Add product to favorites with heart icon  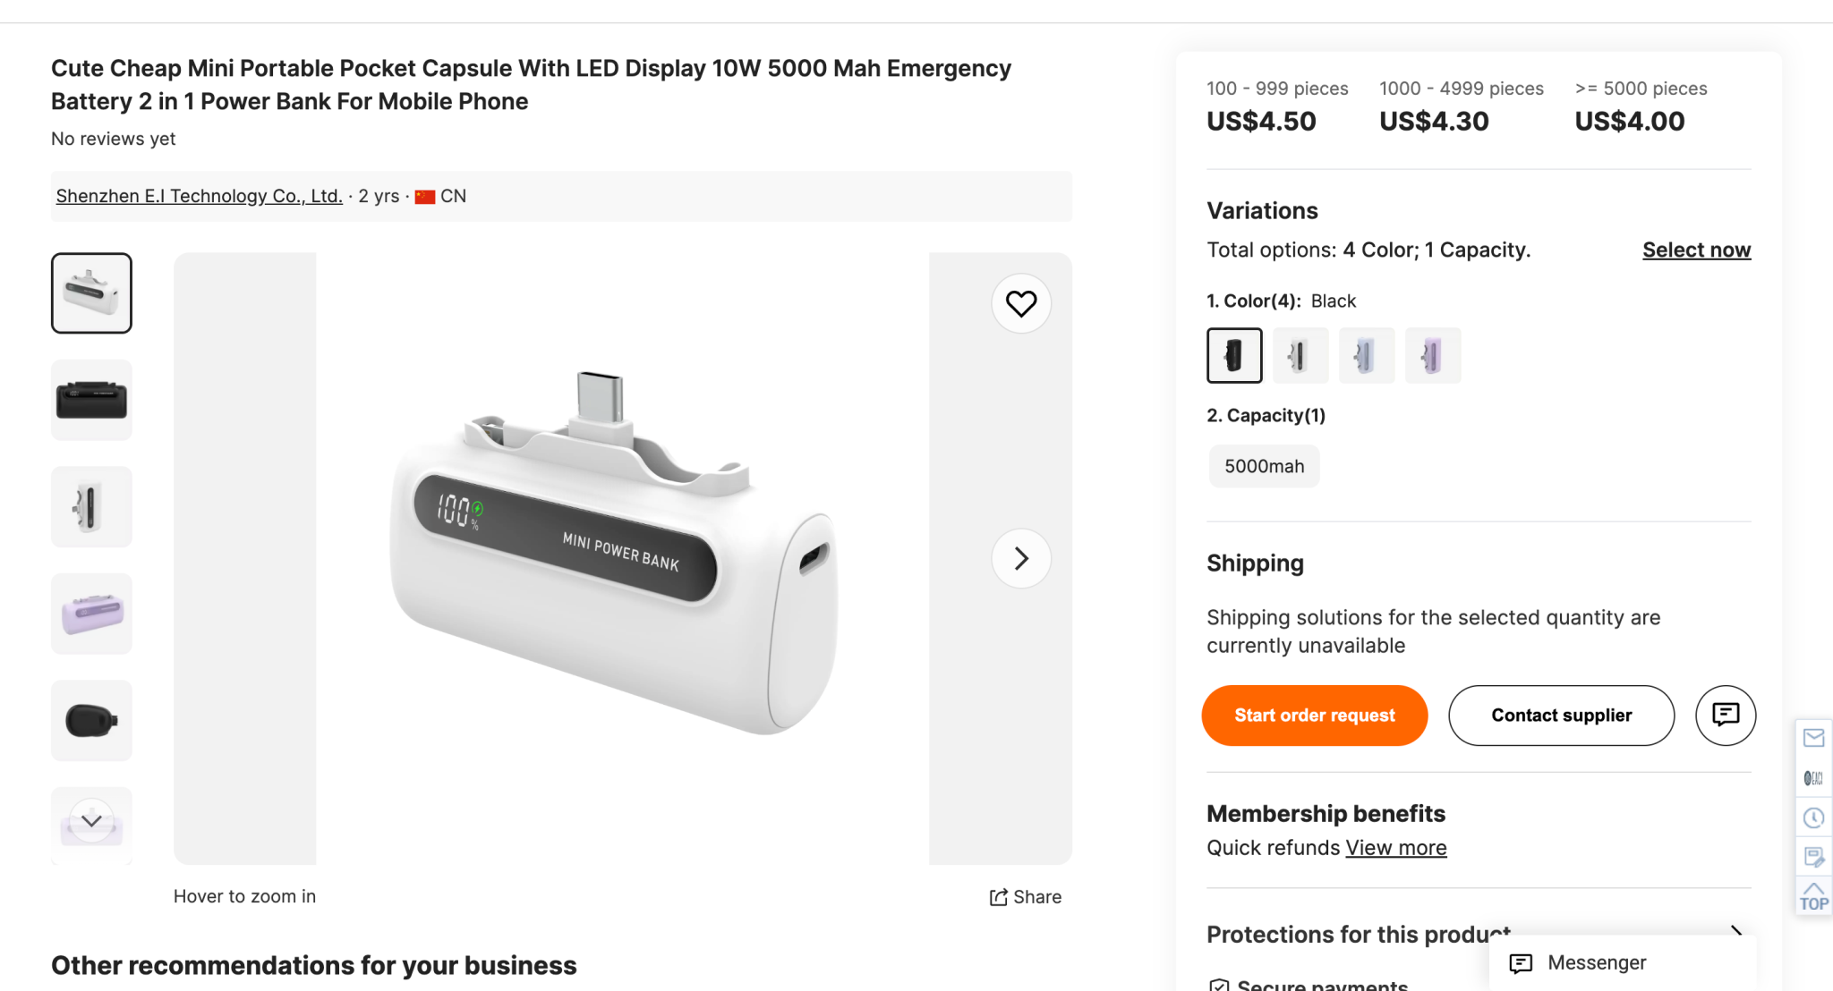(1020, 304)
